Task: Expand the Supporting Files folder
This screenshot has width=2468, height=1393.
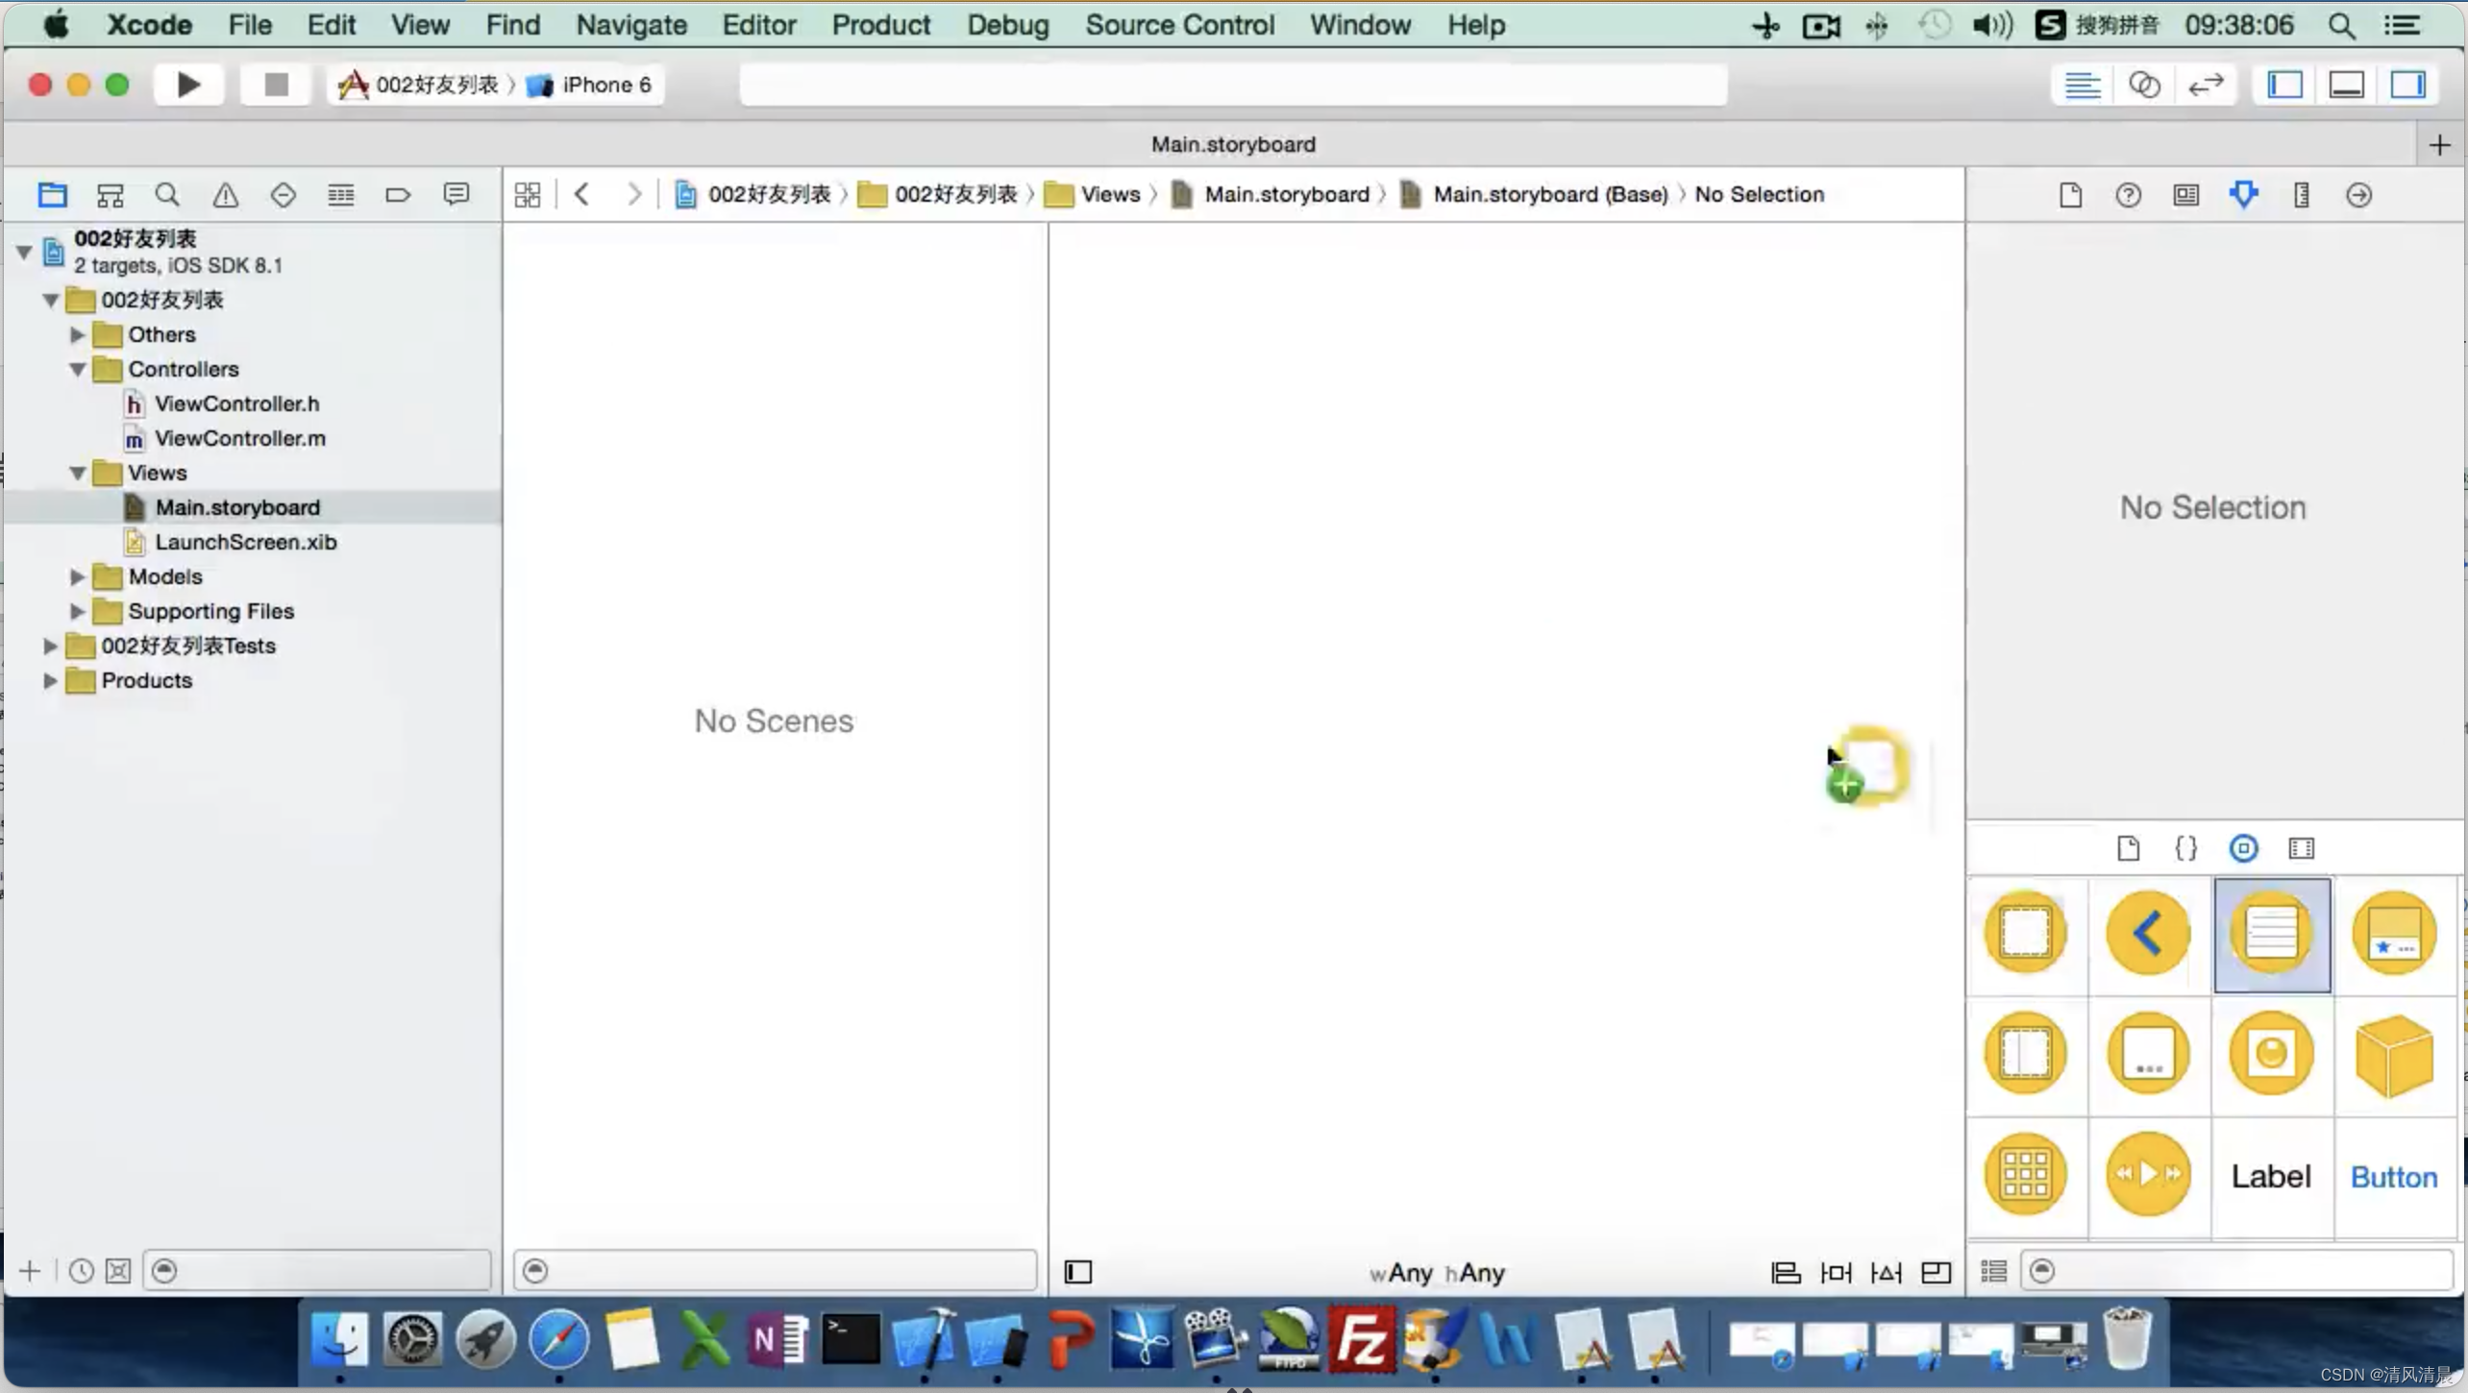Action: [x=78, y=611]
